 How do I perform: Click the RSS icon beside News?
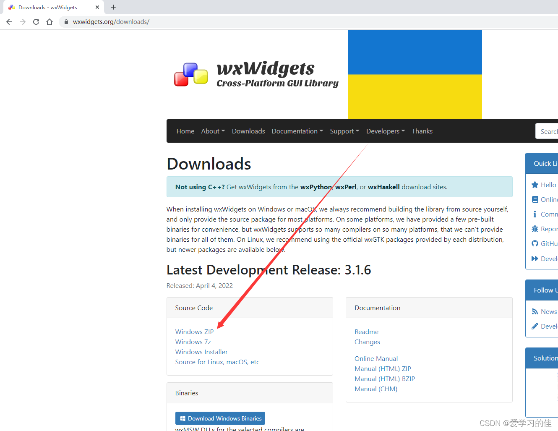point(535,311)
